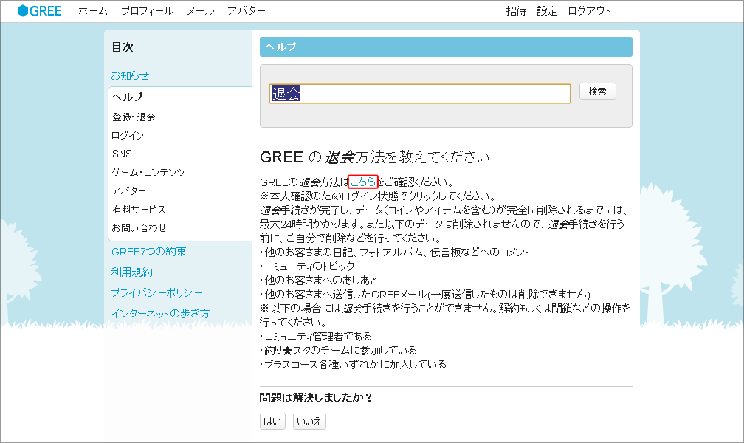The width and height of the screenshot is (744, 443).
Task: Open the 設定 link in header
Action: coord(547,11)
